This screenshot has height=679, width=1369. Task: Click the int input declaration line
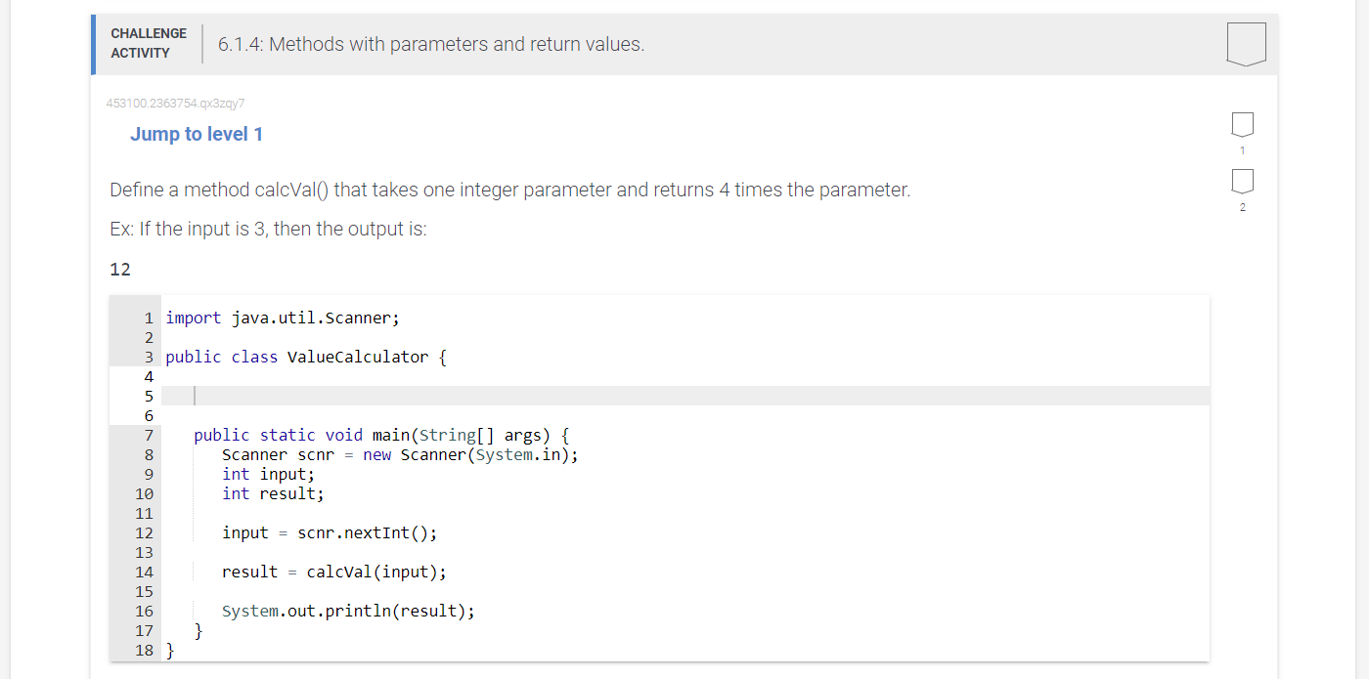269,474
